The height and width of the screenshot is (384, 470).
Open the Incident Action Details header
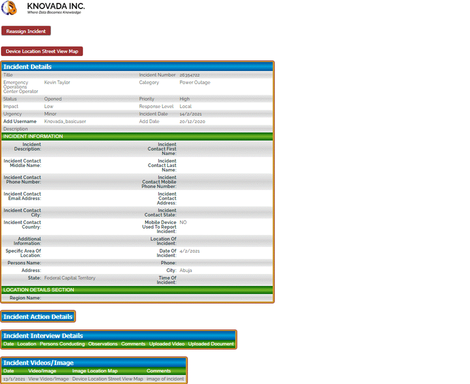pyautogui.click(x=38, y=317)
